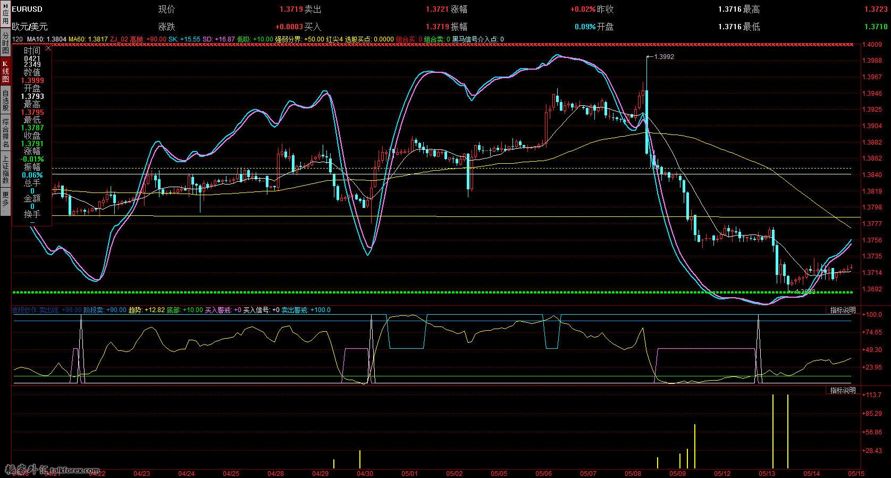Image resolution: width=891 pixels, height=478 pixels.
Task: Open the 应用 sidebar tab
Action: pyautogui.click(x=5, y=14)
